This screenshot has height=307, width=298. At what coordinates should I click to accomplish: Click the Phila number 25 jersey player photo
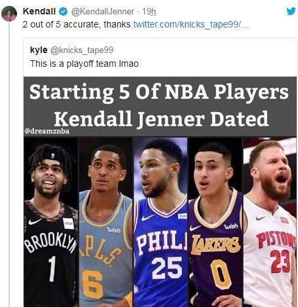click(x=160, y=222)
